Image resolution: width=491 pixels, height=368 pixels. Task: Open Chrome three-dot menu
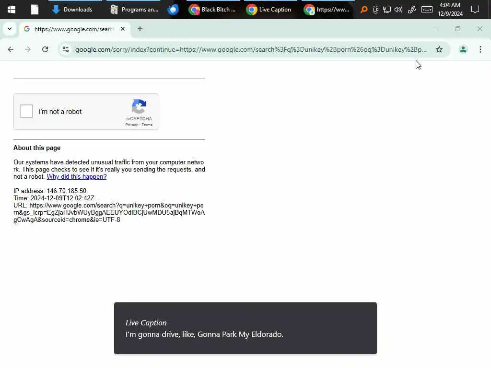point(480,49)
